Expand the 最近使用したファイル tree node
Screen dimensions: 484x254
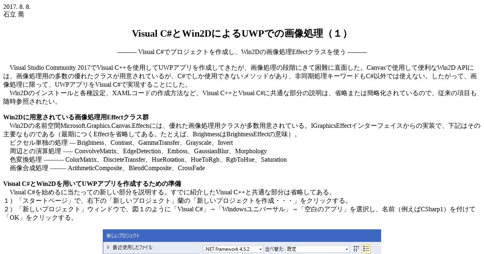tap(108, 247)
